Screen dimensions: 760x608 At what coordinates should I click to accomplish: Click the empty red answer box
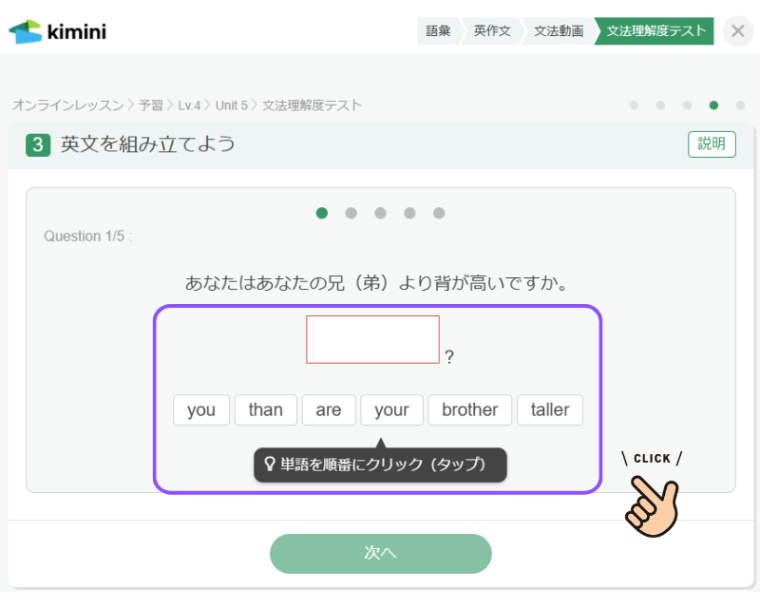click(372, 339)
